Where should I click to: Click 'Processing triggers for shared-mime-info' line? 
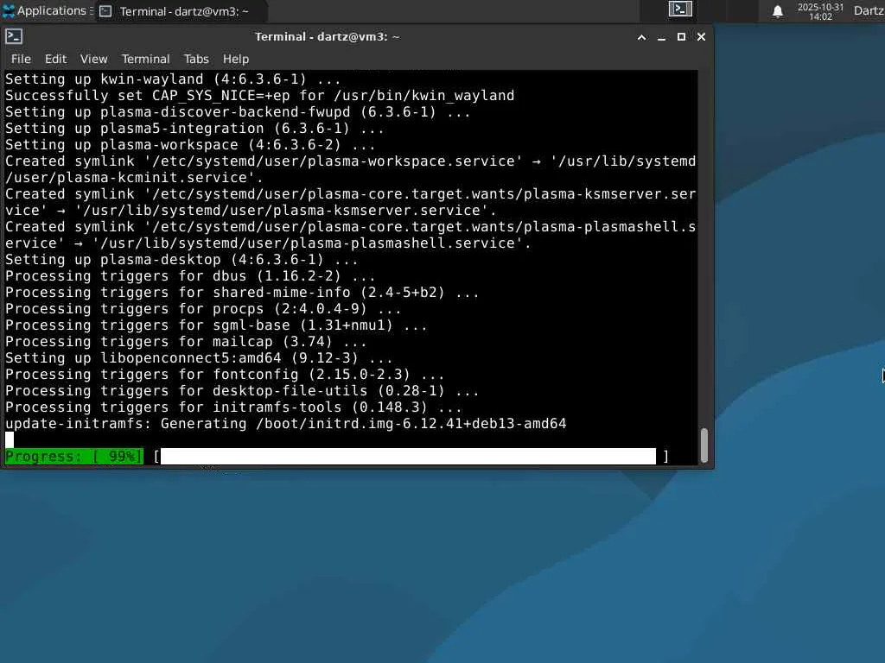click(242, 292)
